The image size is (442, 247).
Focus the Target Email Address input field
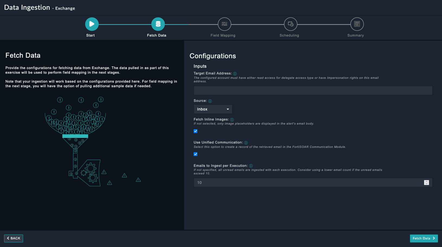tap(313, 90)
